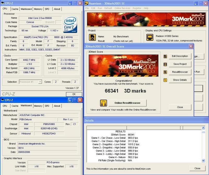This screenshot has height=175, width=209.
Task: Click Details list scrollbar up arrow
Action: click(203, 128)
